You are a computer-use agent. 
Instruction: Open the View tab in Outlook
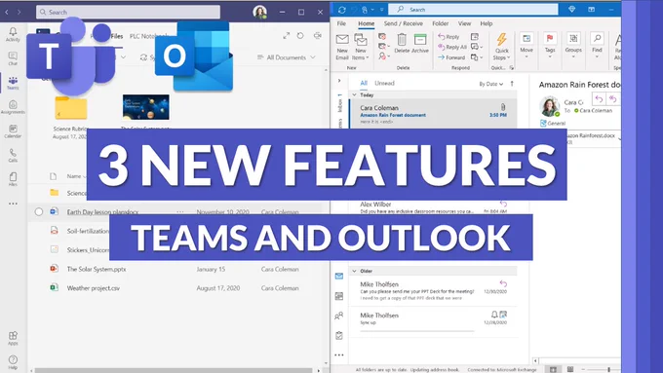464,23
